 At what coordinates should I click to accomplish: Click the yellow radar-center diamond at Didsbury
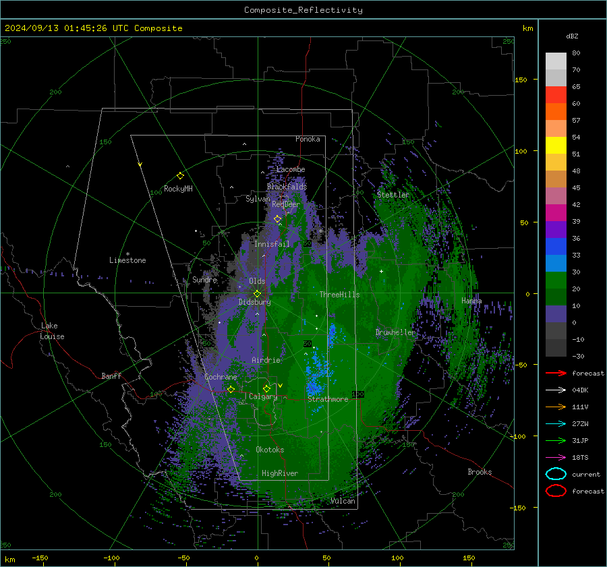(257, 294)
